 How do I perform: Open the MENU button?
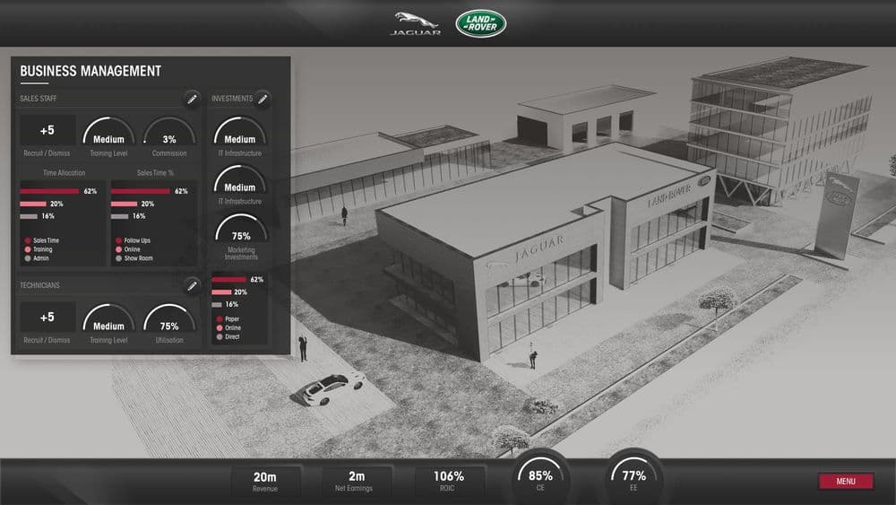[846, 481]
